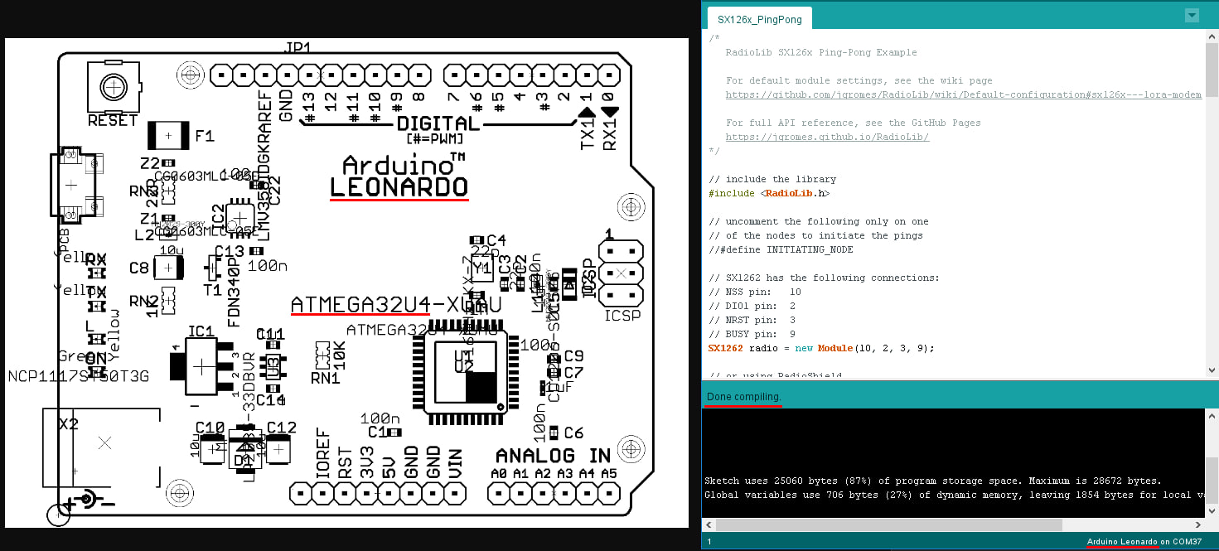Click the console scroll-left arrow
The width and height of the screenshot is (1219, 551).
708,525
